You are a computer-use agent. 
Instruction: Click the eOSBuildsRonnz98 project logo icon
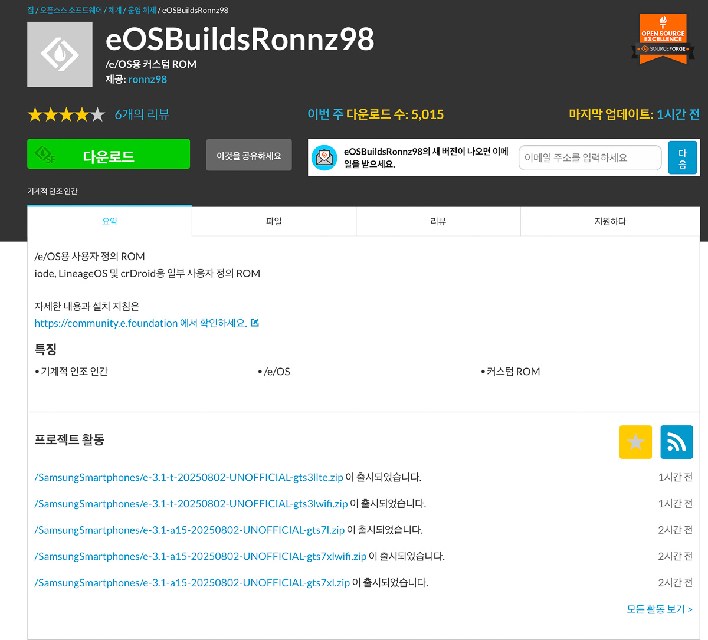60,54
